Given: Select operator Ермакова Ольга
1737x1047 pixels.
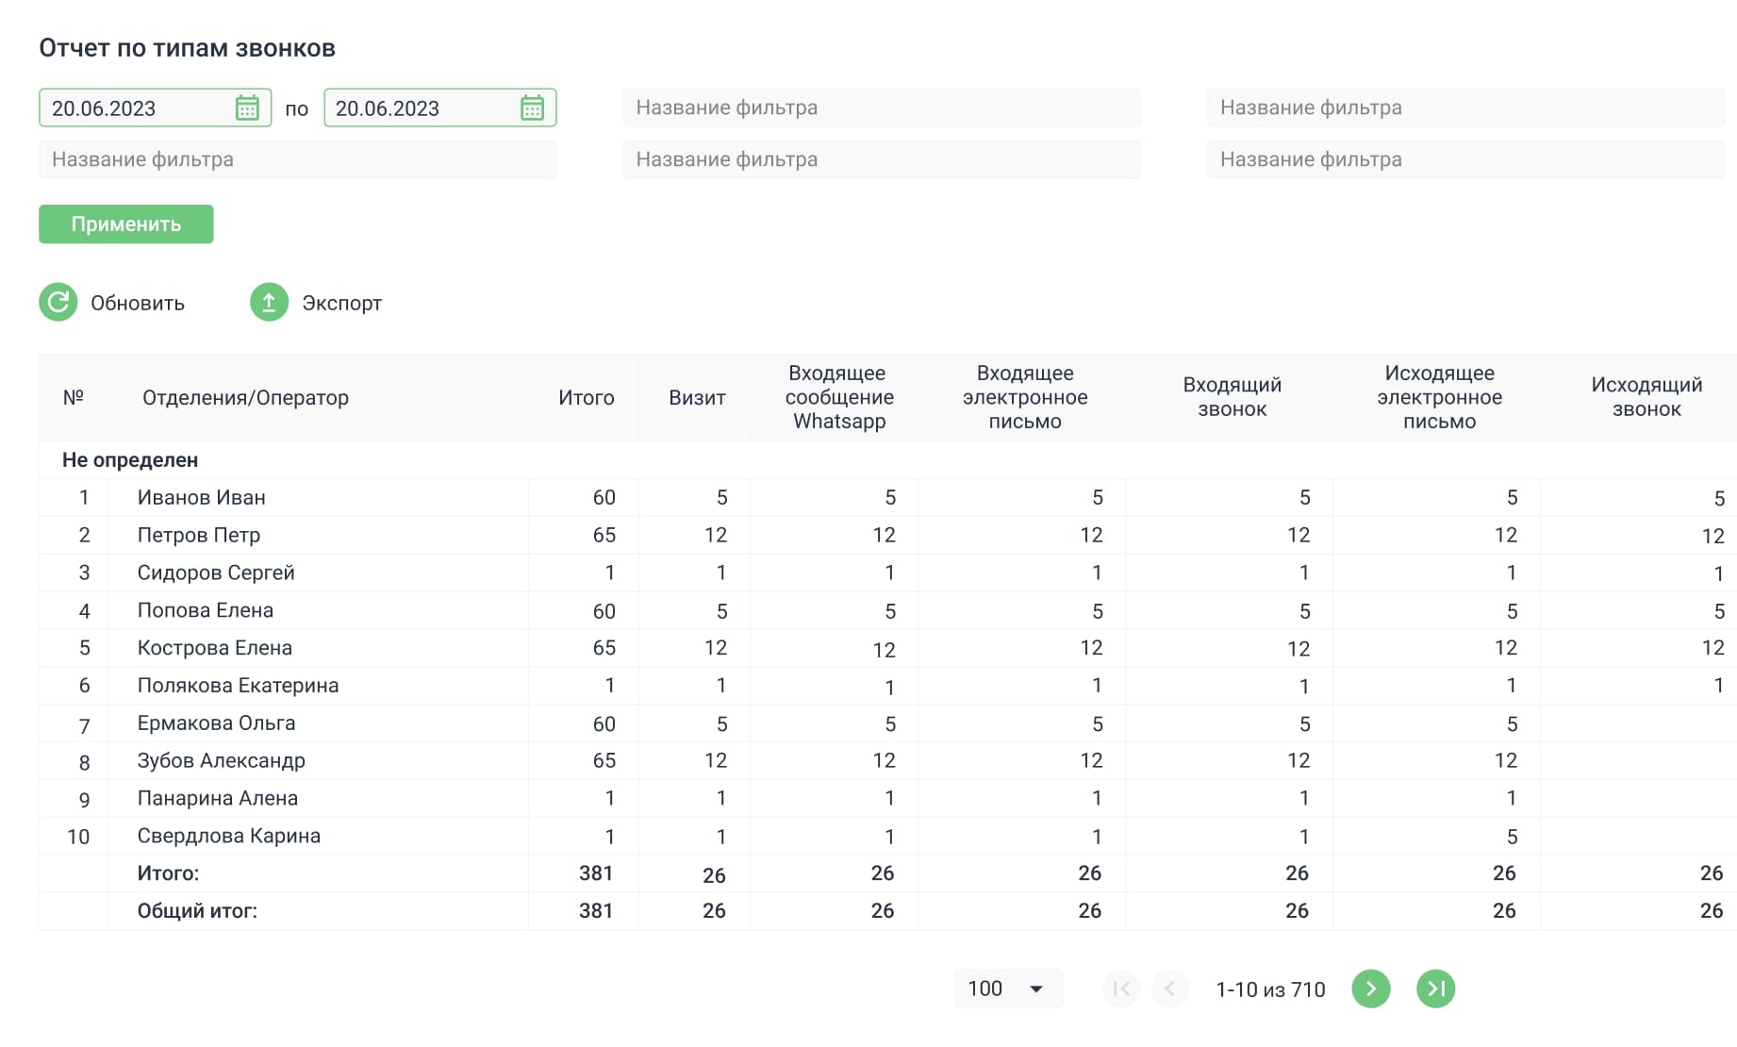Looking at the screenshot, I should click(x=216, y=723).
